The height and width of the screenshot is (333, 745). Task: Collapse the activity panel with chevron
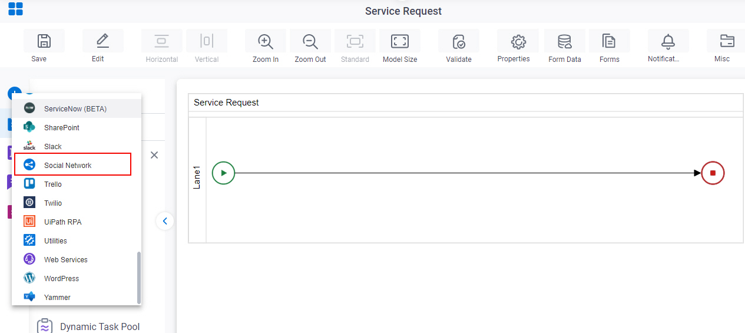tap(165, 221)
